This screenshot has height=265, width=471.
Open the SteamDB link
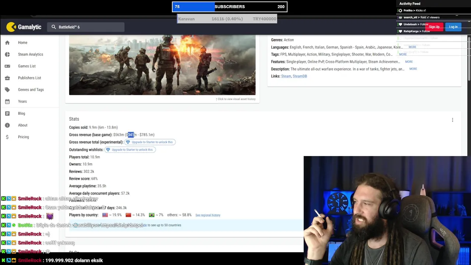click(x=300, y=76)
